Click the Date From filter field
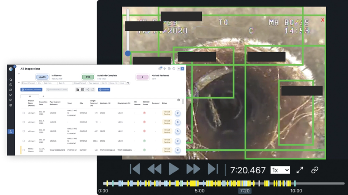 (50, 83)
